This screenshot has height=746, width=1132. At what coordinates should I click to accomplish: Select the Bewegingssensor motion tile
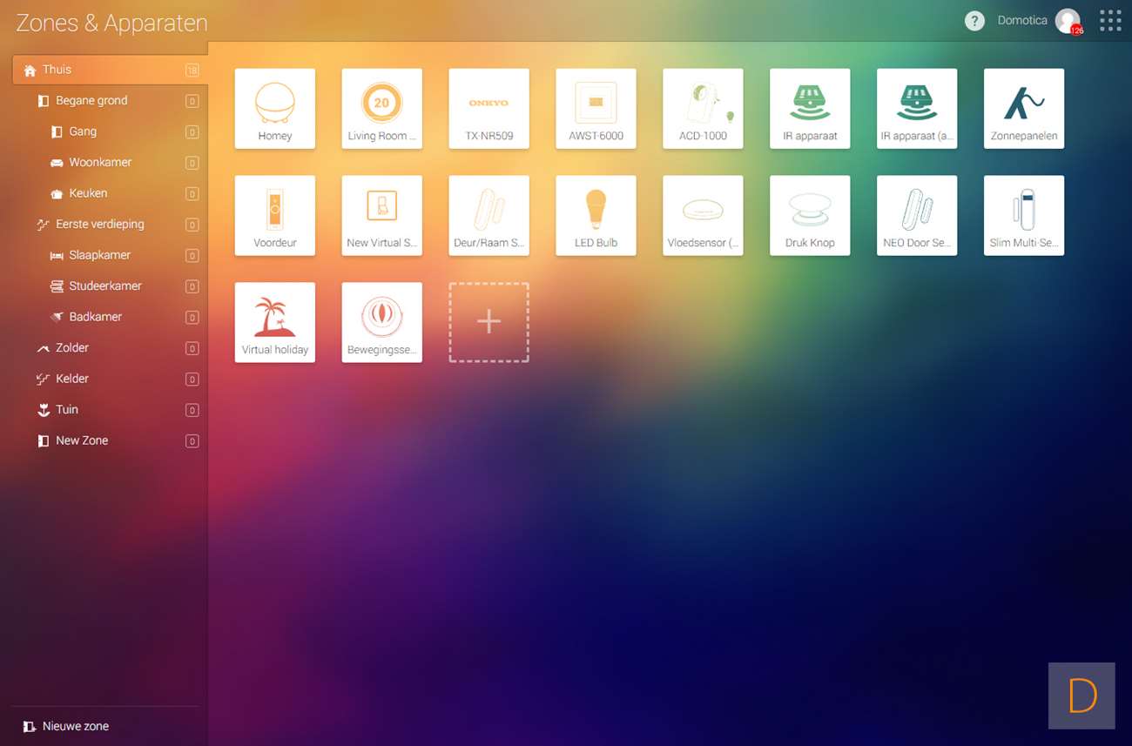382,323
